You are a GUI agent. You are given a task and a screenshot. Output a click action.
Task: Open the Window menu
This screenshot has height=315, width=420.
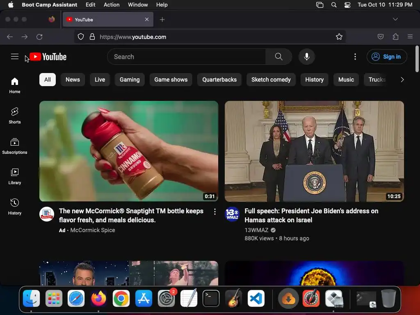(138, 5)
